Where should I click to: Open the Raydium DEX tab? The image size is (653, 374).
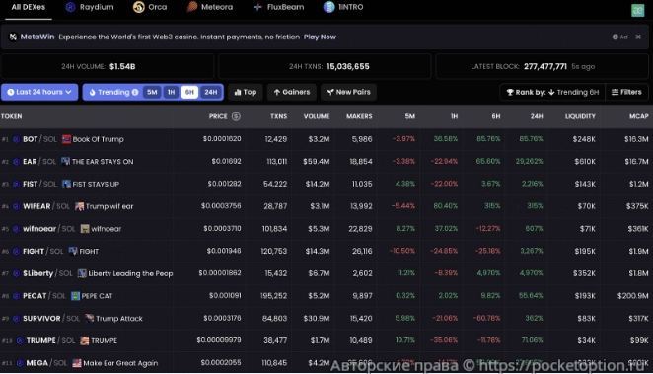pos(89,7)
